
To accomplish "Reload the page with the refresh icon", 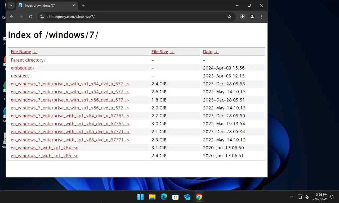I will 31,17.
